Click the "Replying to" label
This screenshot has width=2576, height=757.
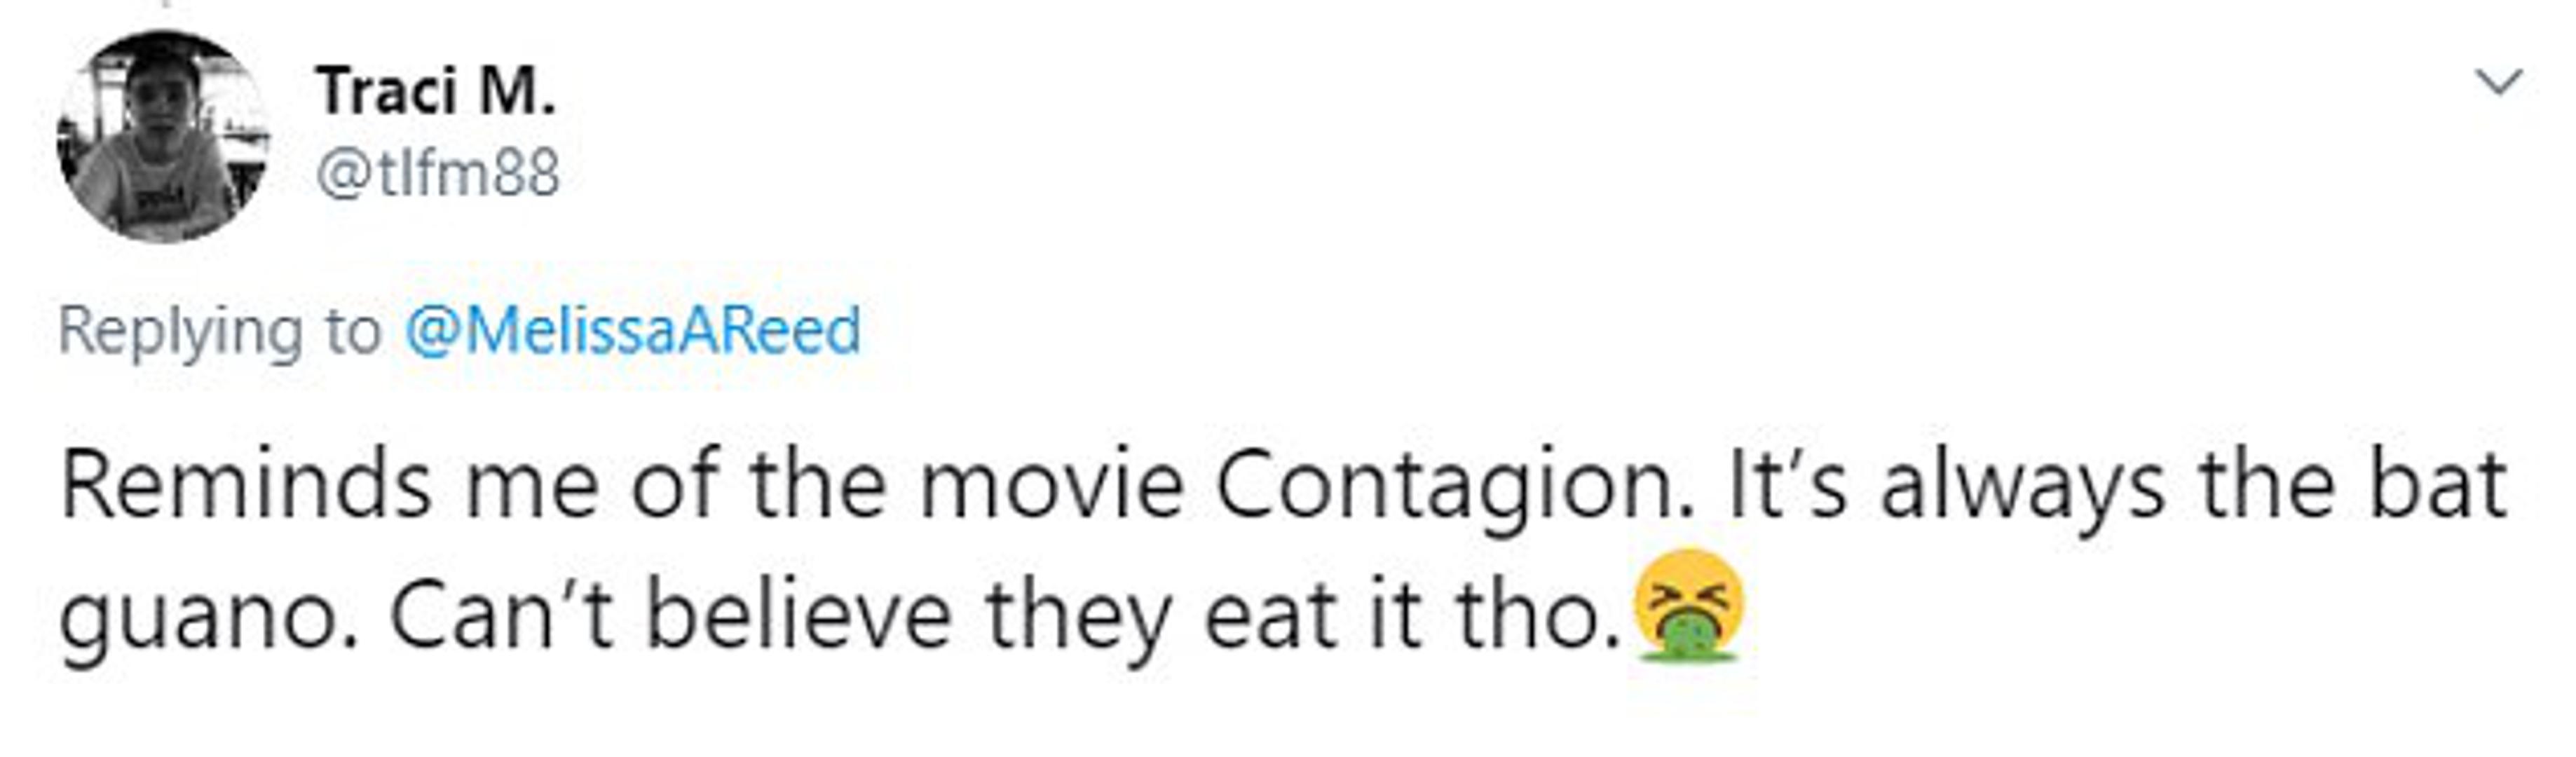pos(220,331)
